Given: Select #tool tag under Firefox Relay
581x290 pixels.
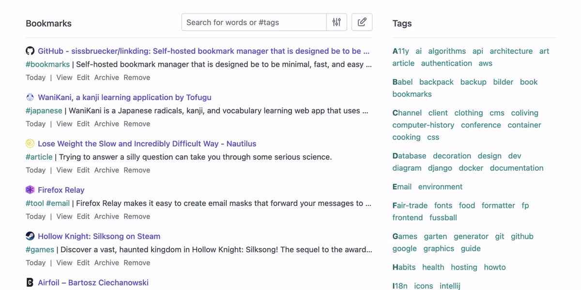Looking at the screenshot, I should (x=34, y=203).
